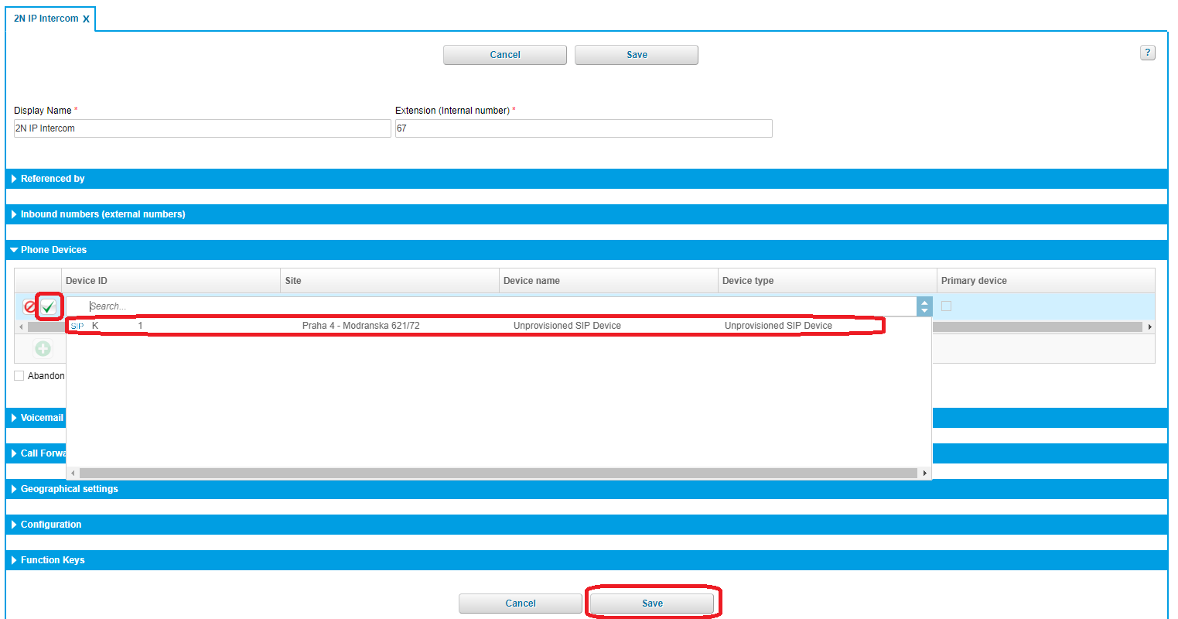1178x619 pixels.
Task: Close the 2N IP Intercom tab
Action: coord(86,19)
